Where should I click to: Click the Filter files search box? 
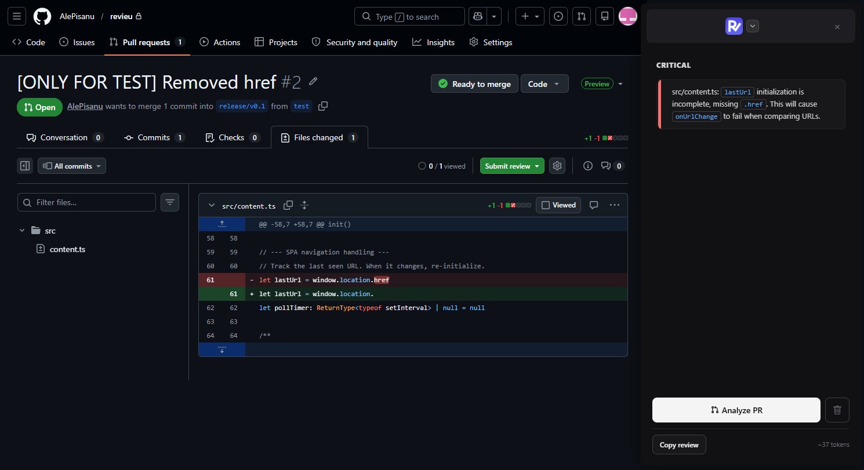click(87, 202)
